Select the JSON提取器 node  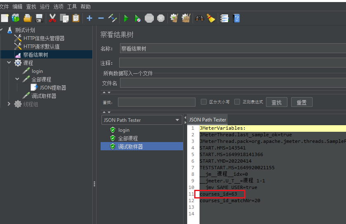53,88
